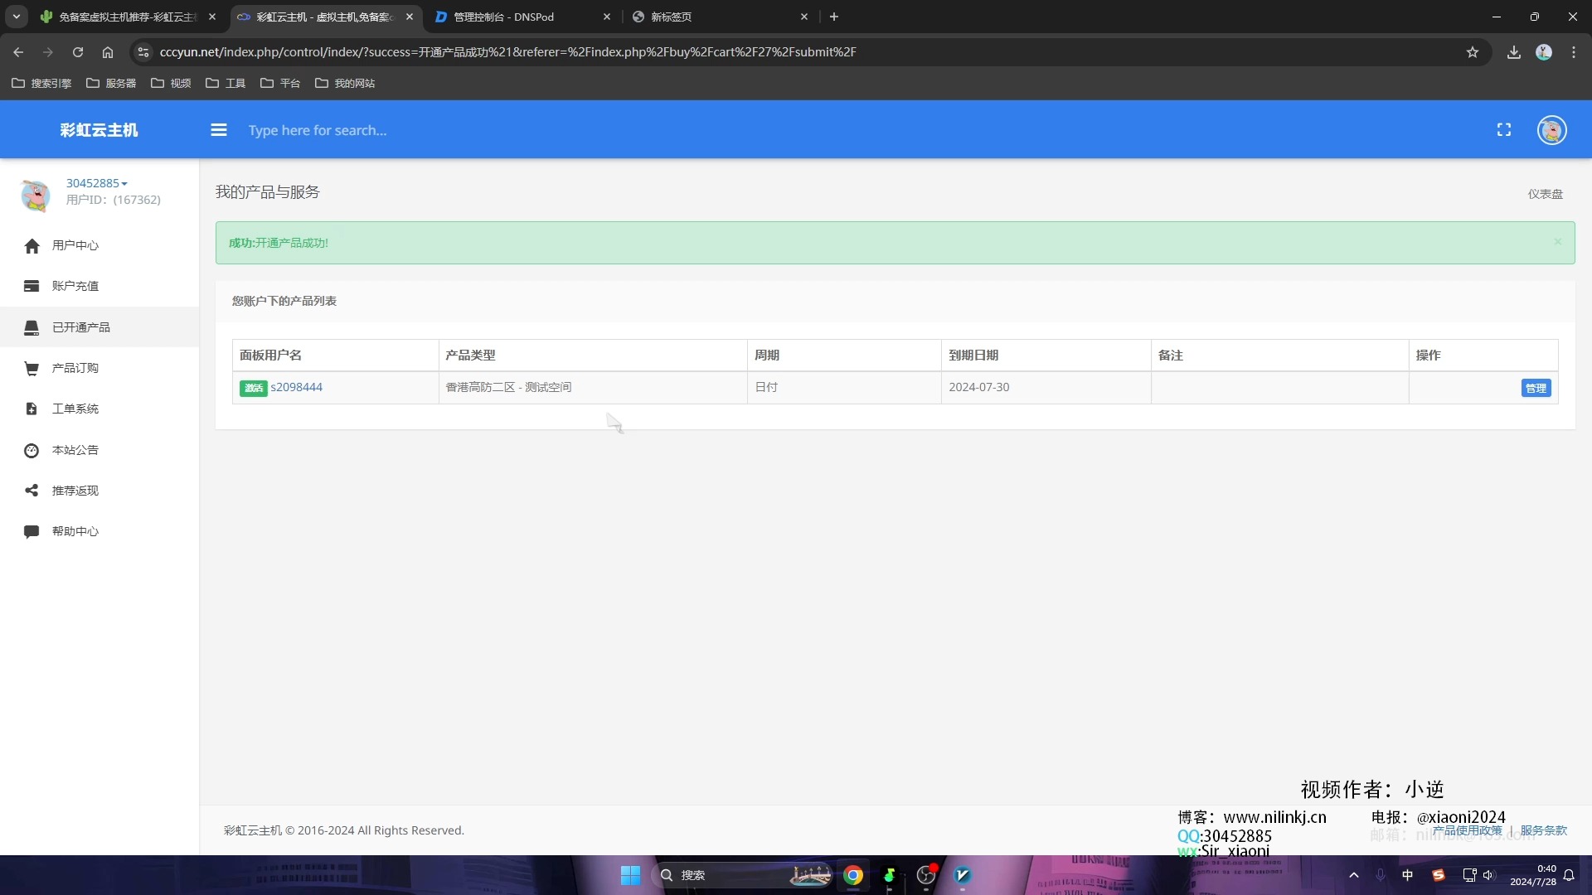Switch to the 管理控制台 - DNSPod tab
This screenshot has width=1592, height=895.
pyautogui.click(x=503, y=17)
